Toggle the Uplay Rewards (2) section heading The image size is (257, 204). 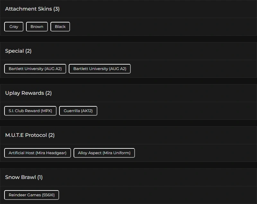[x=28, y=93]
